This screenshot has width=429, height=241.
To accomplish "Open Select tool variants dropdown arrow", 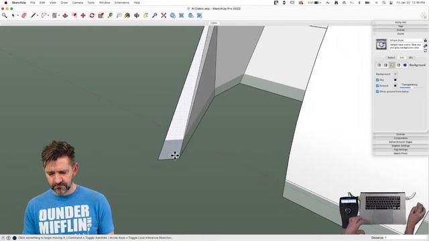I will 18,15.
